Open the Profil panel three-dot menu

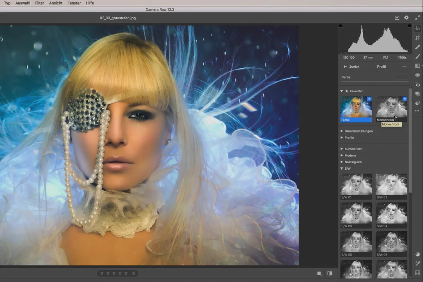pyautogui.click(x=405, y=67)
